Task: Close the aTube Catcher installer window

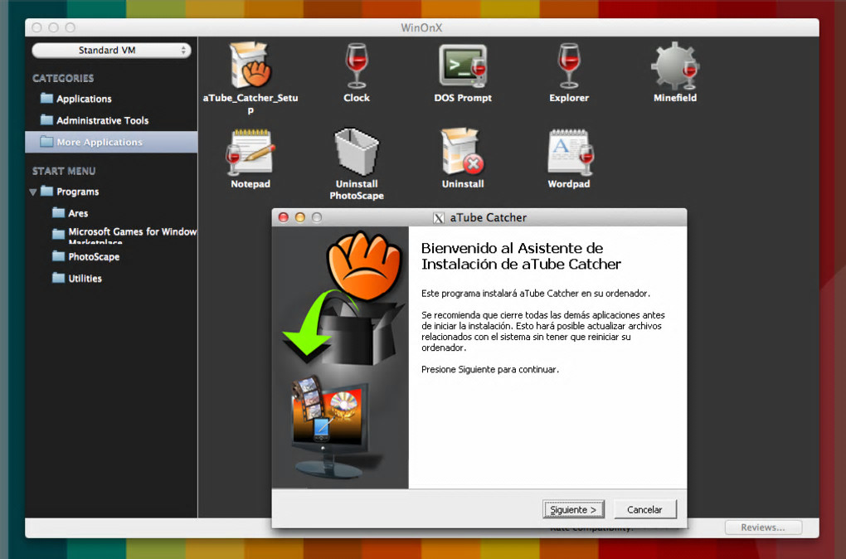Action: (x=284, y=217)
